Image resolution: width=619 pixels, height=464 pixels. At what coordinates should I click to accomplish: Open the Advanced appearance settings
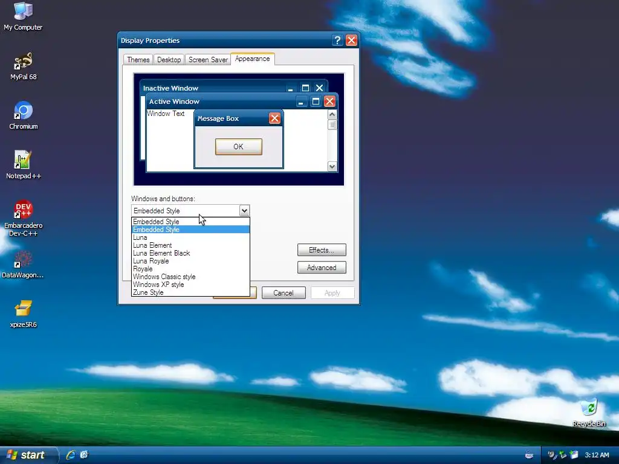pos(322,268)
